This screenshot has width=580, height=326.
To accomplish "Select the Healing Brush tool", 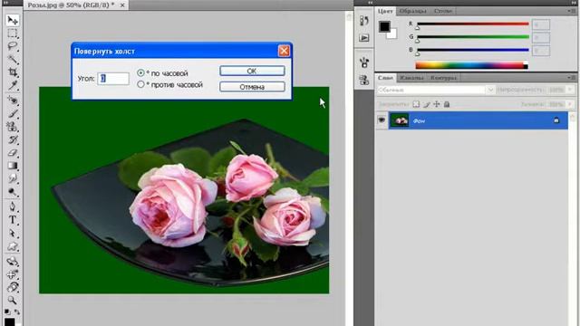I will click(x=12, y=101).
